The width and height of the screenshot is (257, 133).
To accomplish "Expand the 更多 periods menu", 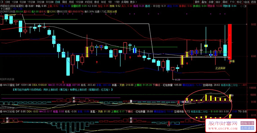I will coord(133,2).
